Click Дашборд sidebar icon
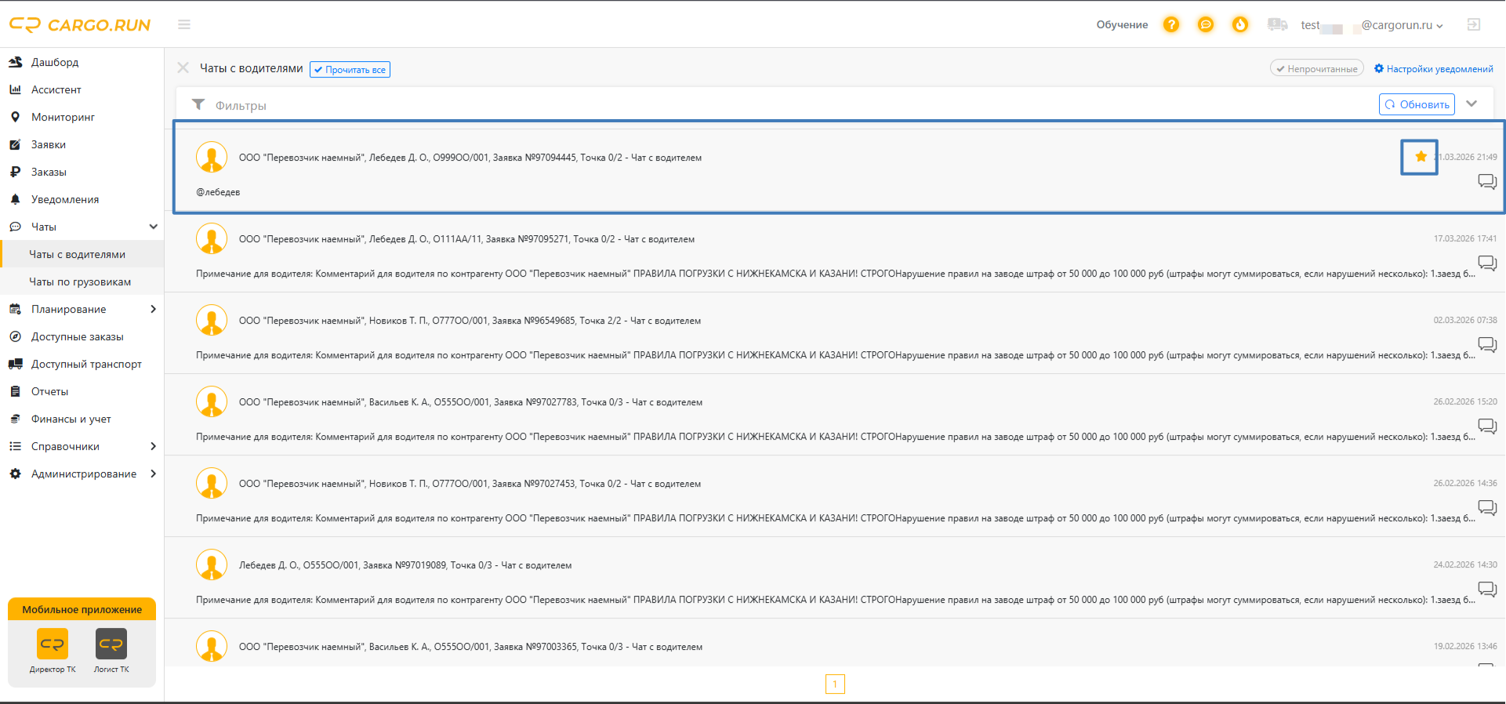Screen dimensions: 1506x704 tap(15, 62)
